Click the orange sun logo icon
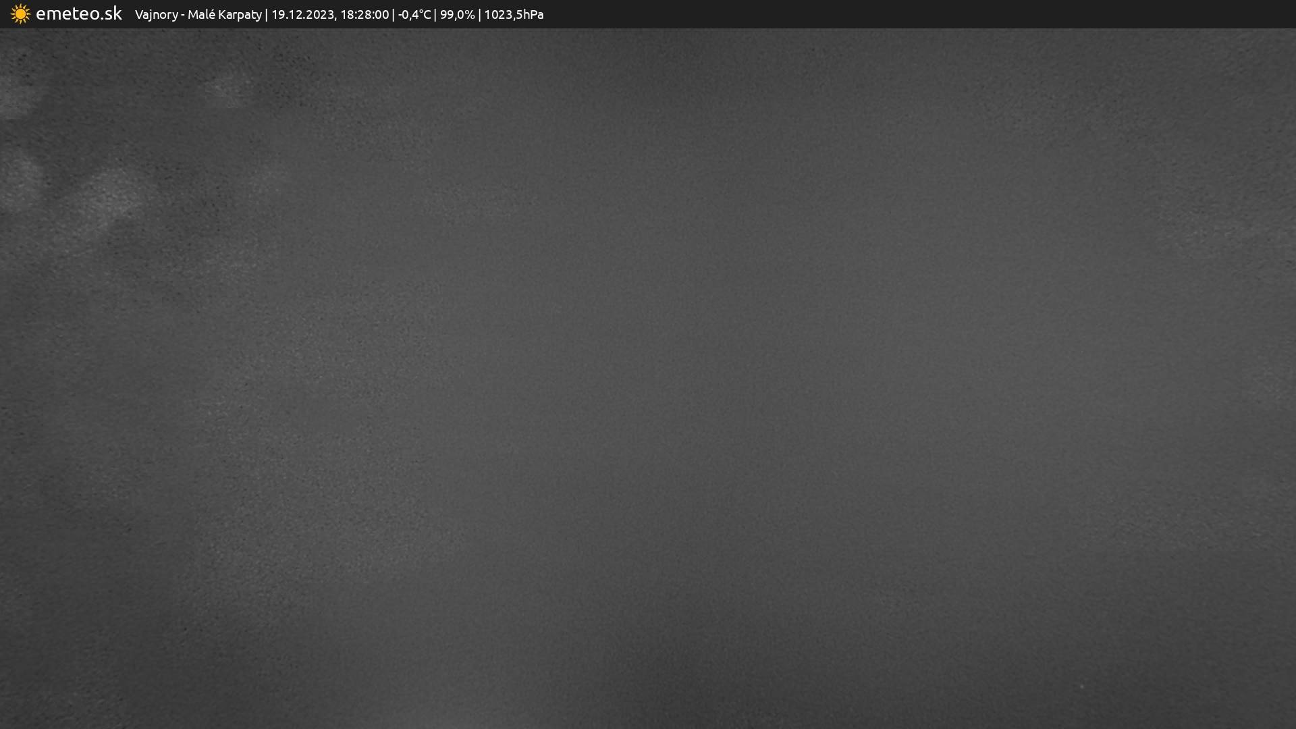Image resolution: width=1296 pixels, height=729 pixels. (x=20, y=14)
